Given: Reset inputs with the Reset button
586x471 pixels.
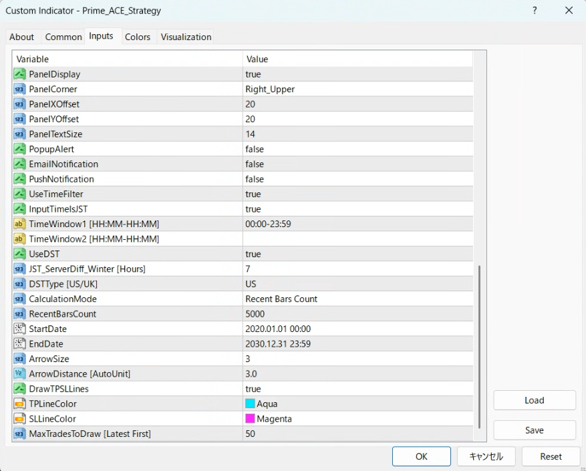Looking at the screenshot, I should click(x=551, y=456).
